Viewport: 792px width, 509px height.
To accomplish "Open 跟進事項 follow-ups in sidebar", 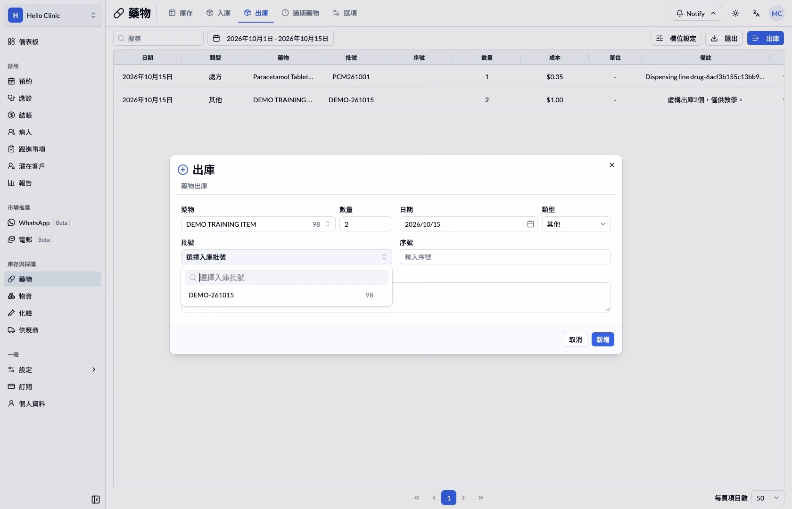I will tap(52, 149).
